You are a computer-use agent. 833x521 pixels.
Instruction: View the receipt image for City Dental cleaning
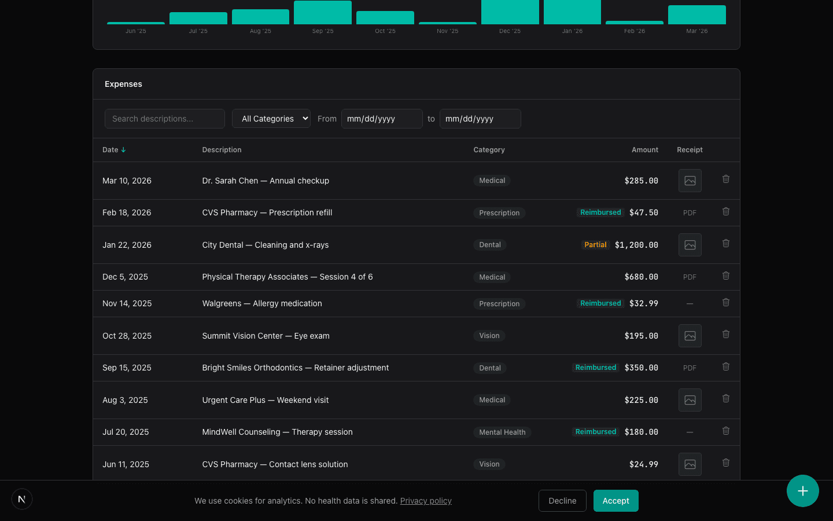[690, 245]
